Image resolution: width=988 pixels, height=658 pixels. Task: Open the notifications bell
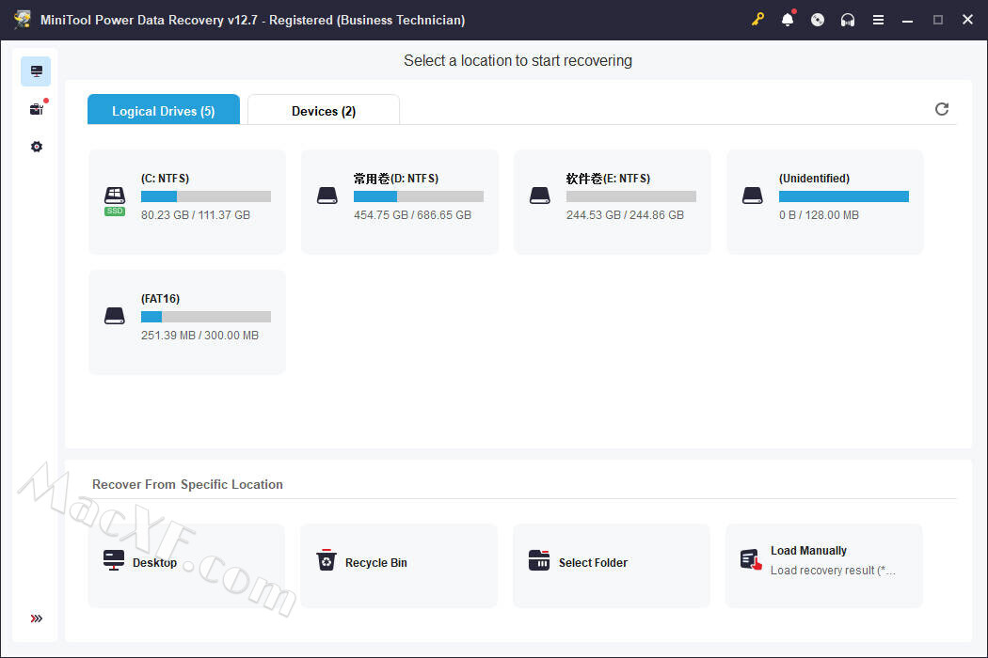(x=788, y=20)
